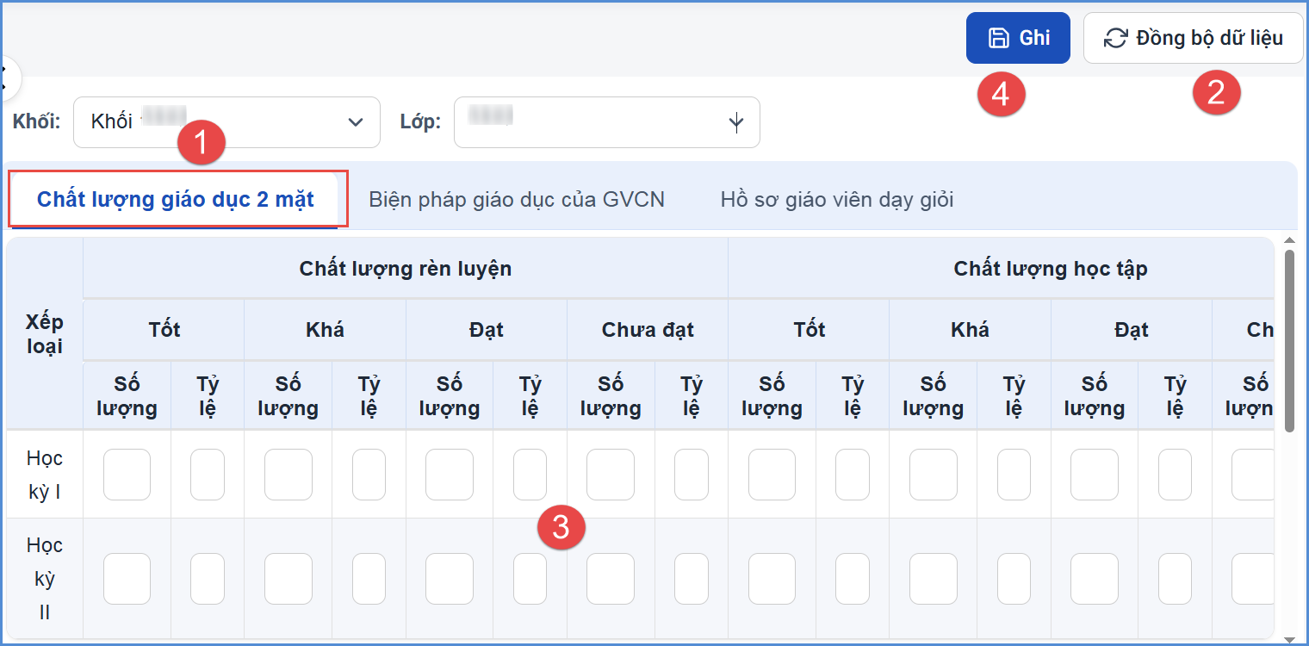This screenshot has width=1309, height=646.
Task: Switch to Chất lượng giáo dục 2 mặt tab
Action: point(176,200)
